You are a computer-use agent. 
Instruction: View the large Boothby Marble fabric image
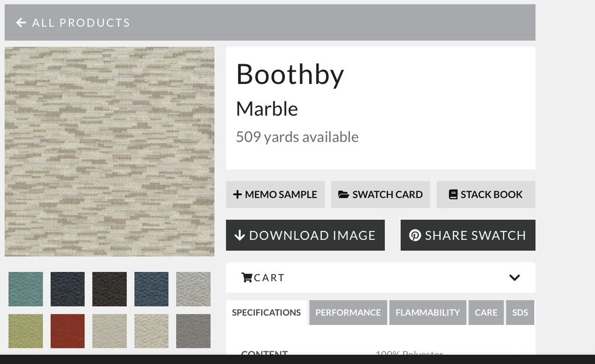(110, 152)
